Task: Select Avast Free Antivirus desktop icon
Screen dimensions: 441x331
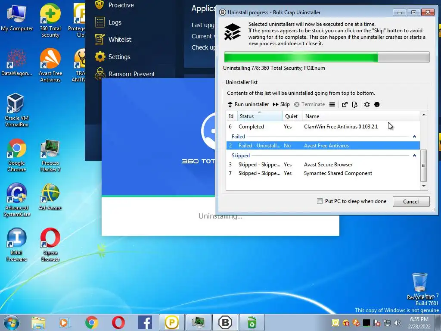Action: pyautogui.click(x=50, y=65)
